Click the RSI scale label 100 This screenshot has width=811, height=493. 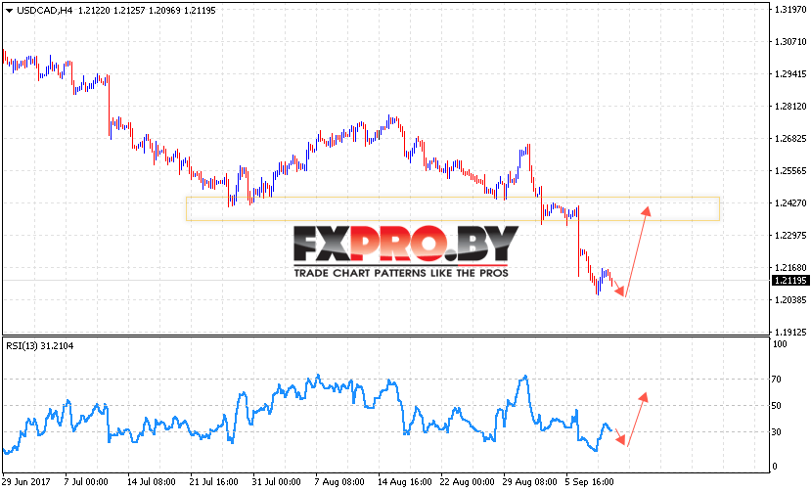(780, 344)
